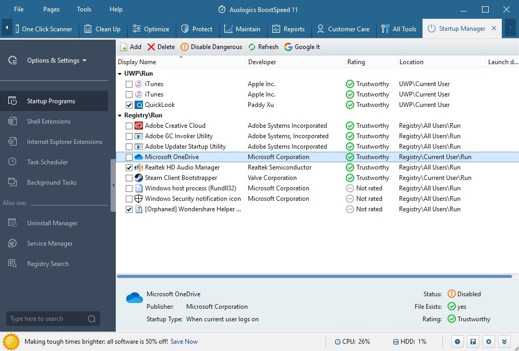Switch to One Click Scanner tab
Viewport: 519px width, 351px height.
tap(44, 29)
